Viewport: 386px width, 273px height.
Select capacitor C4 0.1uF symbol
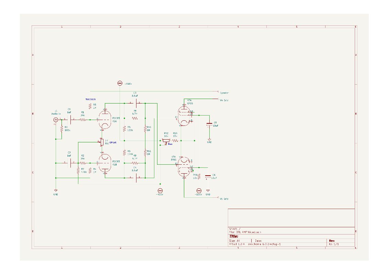pos(135,177)
